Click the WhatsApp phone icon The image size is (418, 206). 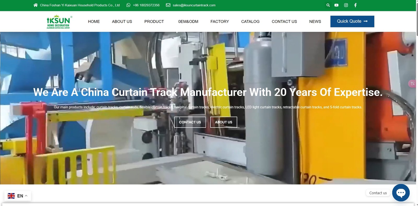pos(128,5)
